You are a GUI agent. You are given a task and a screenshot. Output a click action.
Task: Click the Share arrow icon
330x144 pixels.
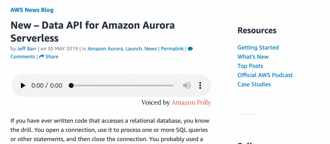[x=42, y=57]
